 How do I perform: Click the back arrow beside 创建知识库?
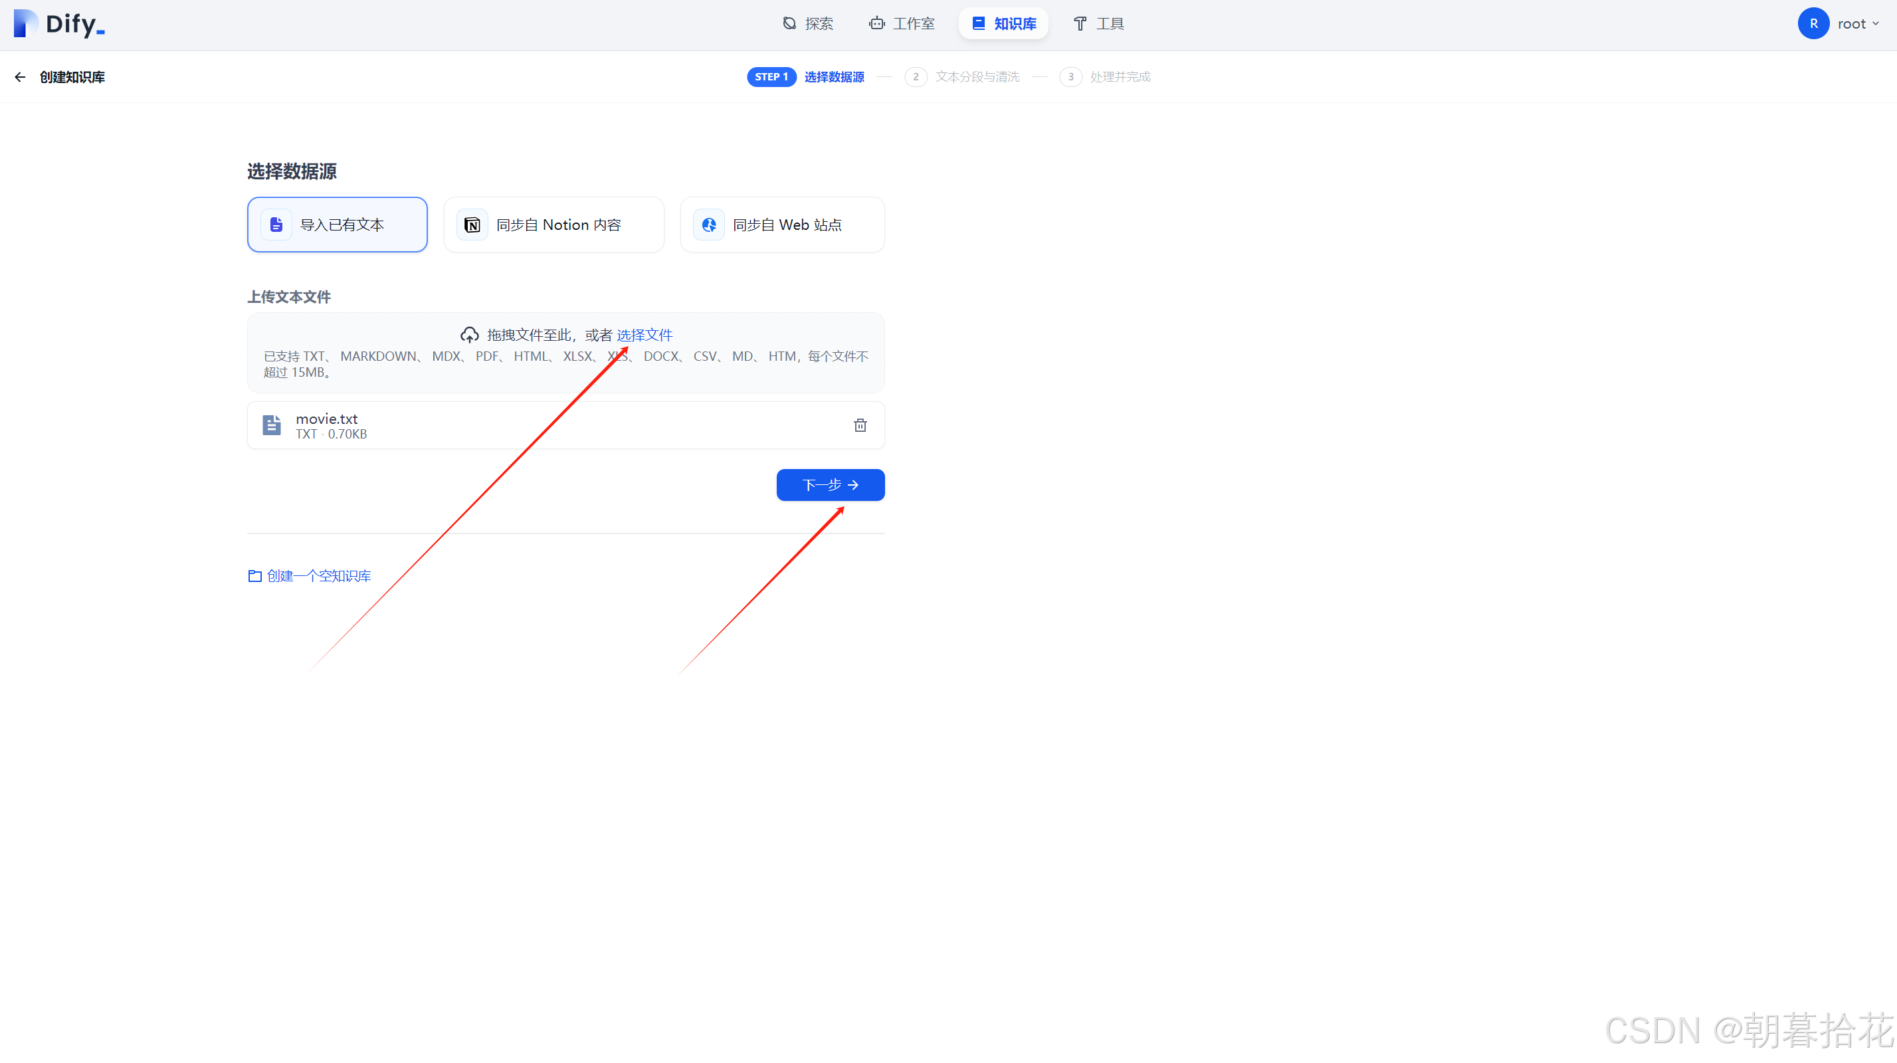click(x=20, y=77)
